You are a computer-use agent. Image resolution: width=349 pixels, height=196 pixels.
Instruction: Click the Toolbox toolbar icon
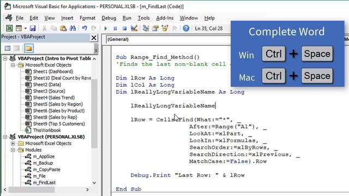(174, 28)
